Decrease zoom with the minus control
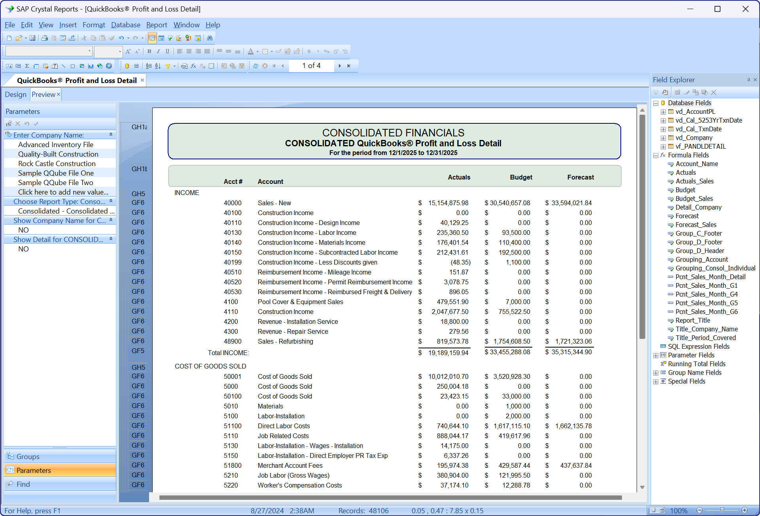760x516 pixels. (700, 510)
